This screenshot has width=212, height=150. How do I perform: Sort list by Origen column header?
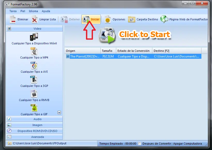click(82, 51)
